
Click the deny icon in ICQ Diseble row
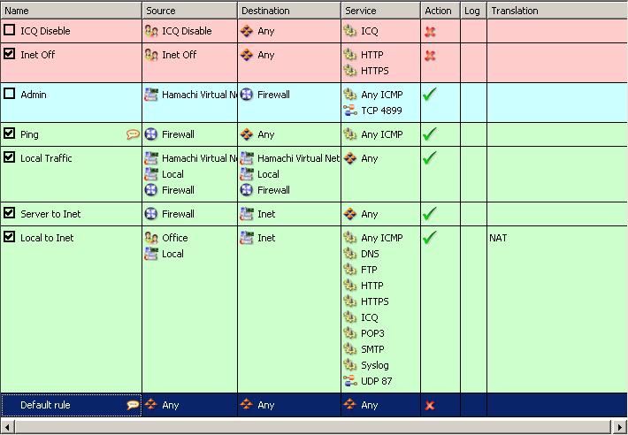click(x=430, y=31)
